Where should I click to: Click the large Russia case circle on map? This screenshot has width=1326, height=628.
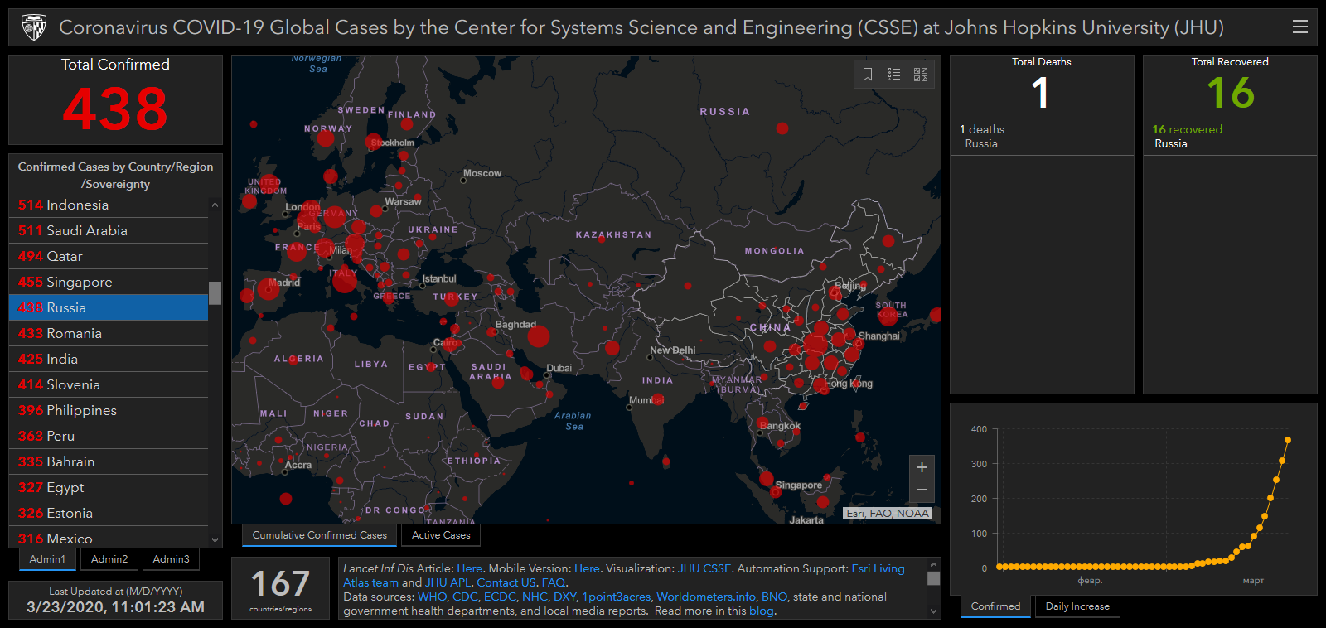(782, 128)
